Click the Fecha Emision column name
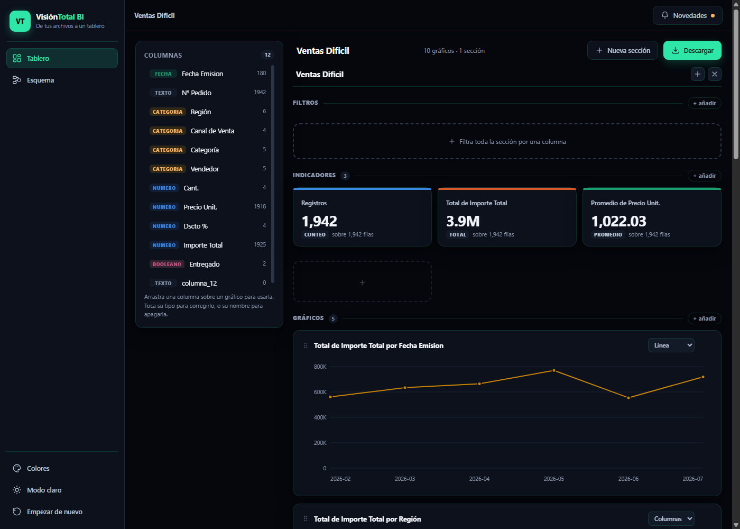The height and width of the screenshot is (529, 740). point(202,74)
